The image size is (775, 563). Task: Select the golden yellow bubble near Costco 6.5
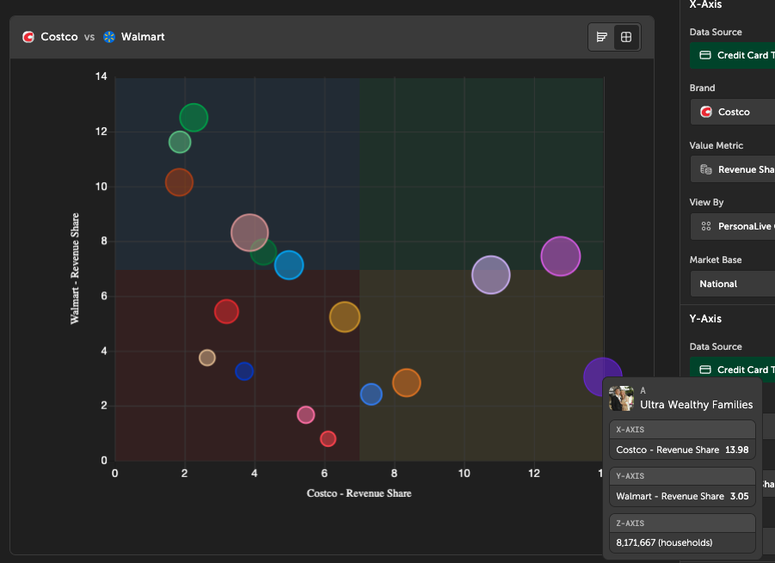click(345, 317)
